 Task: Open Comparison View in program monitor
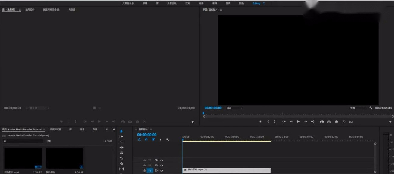click(x=351, y=121)
